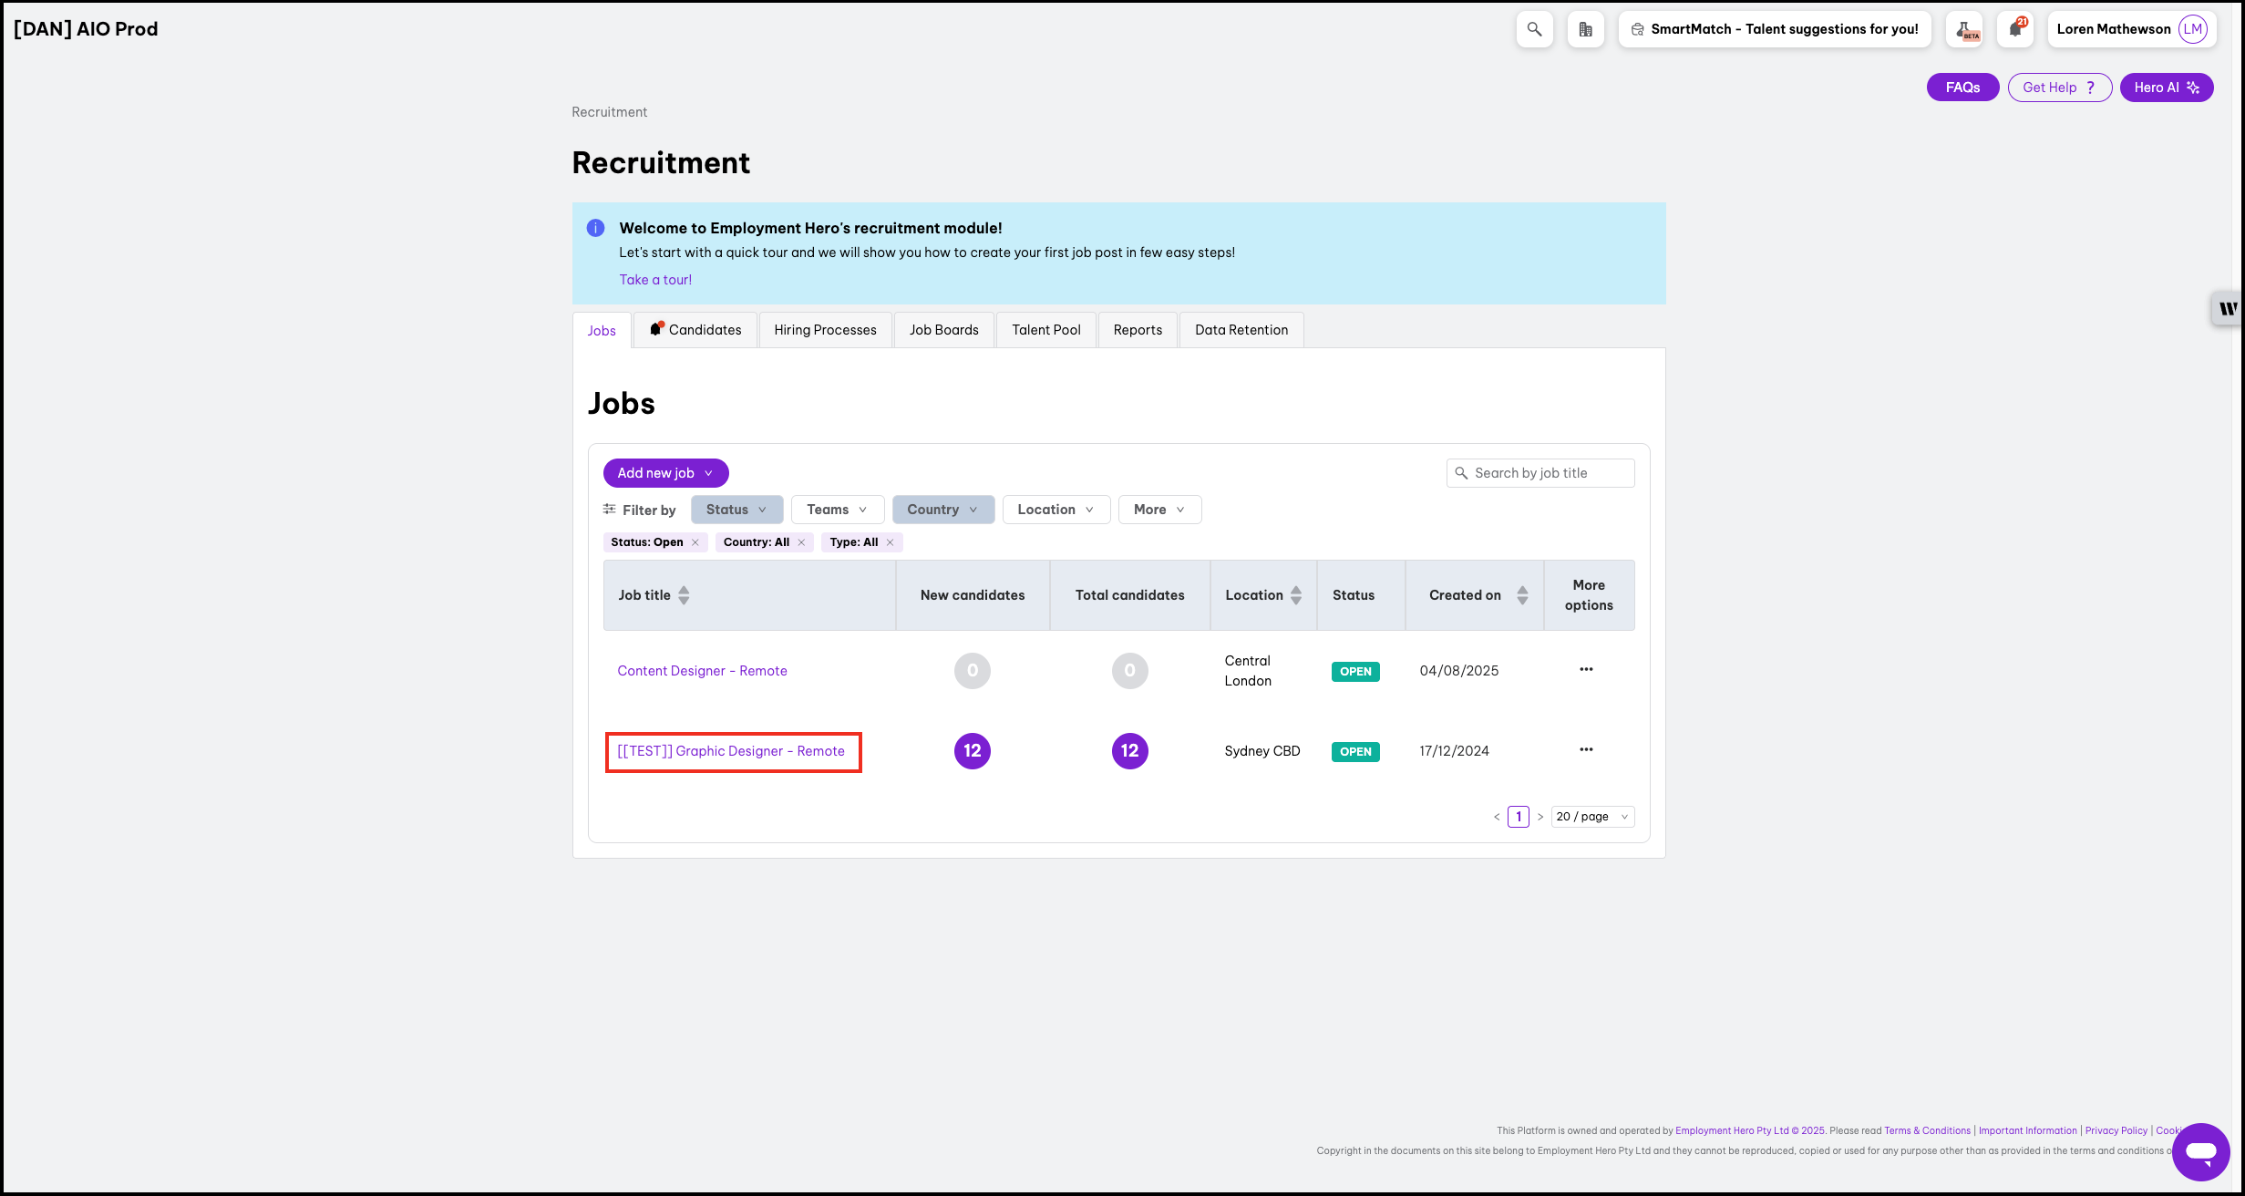Change the 20 / page selector
The height and width of the screenshot is (1196, 2245).
coord(1591,817)
